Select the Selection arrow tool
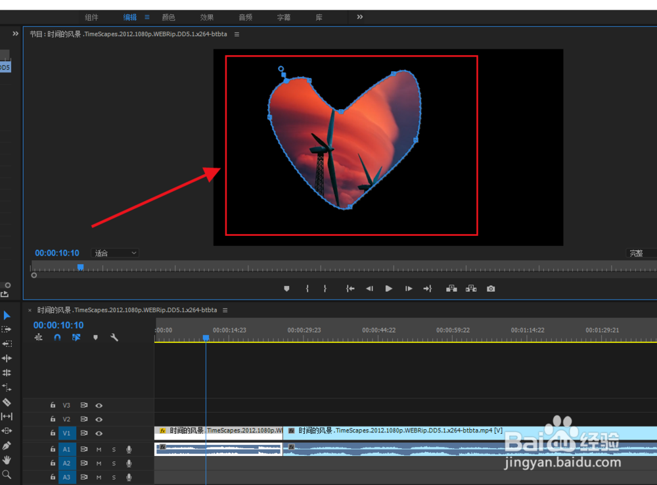 coord(7,315)
